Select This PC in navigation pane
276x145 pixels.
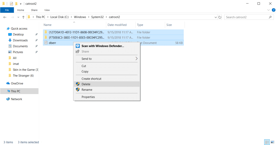coord(19,91)
